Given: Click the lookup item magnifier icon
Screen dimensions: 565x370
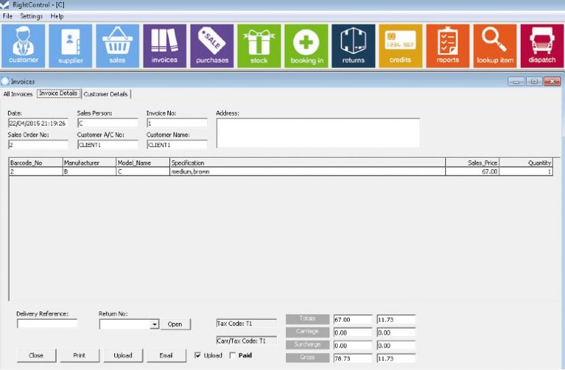Looking at the screenshot, I should (495, 46).
